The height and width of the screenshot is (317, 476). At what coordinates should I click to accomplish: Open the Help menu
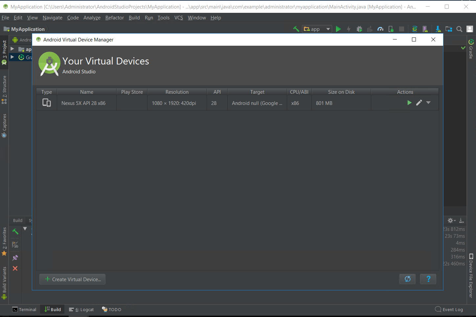[216, 18]
